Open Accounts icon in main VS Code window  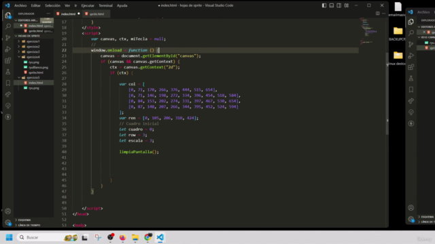[7, 211]
